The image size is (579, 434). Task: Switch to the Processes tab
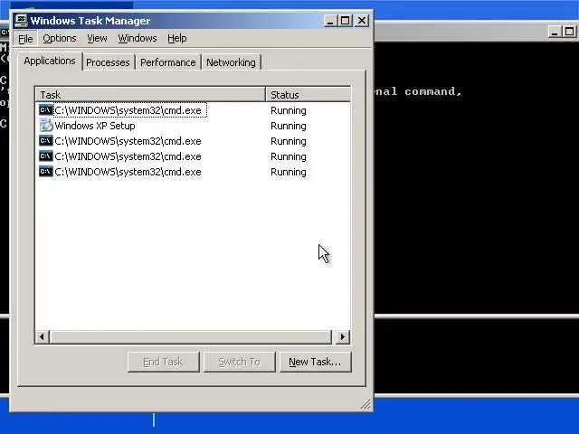(108, 62)
